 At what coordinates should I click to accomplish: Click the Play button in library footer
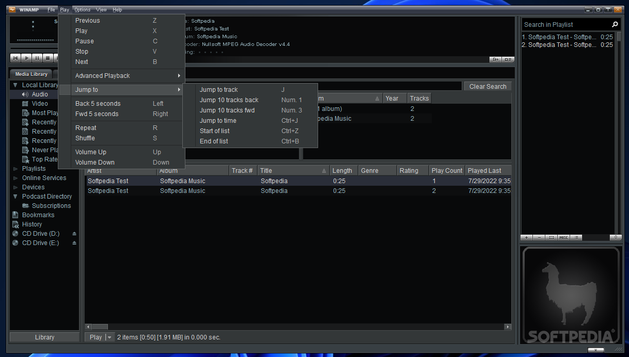point(96,337)
